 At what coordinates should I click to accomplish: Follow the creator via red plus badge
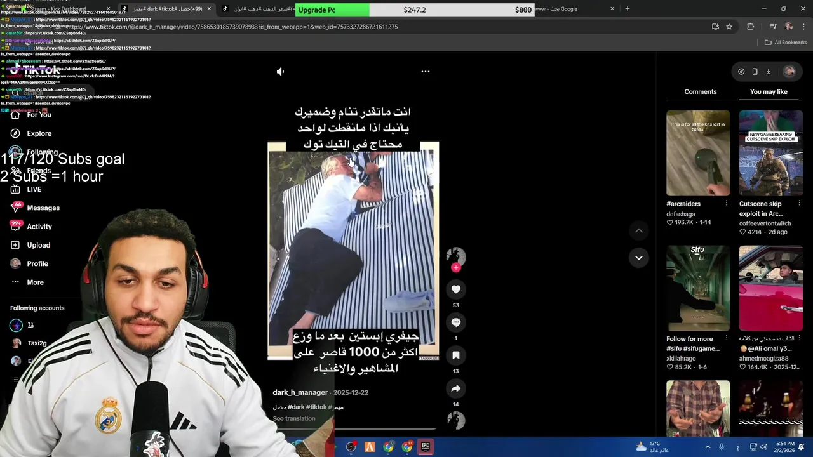pos(456,268)
